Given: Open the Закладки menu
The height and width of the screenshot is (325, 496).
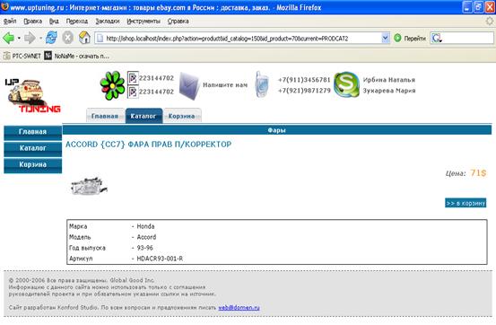Looking at the screenshot, I should pos(108,22).
